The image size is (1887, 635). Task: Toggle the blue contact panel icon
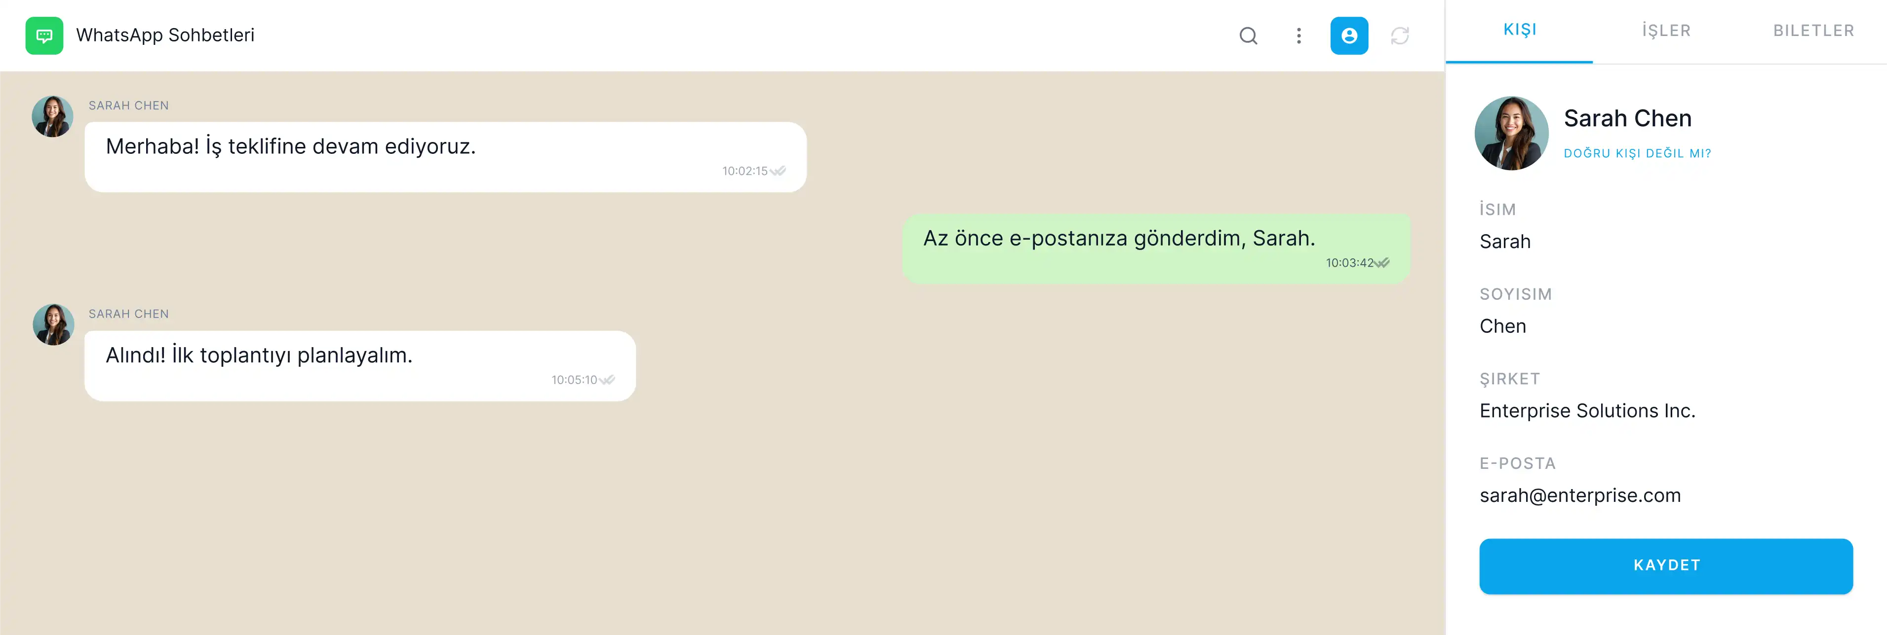pos(1349,36)
